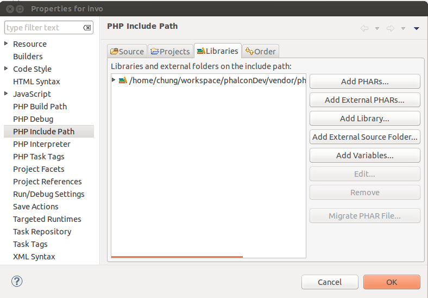This screenshot has width=428, height=298.
Task: Go back with the left arrow icon
Action: tap(364, 28)
